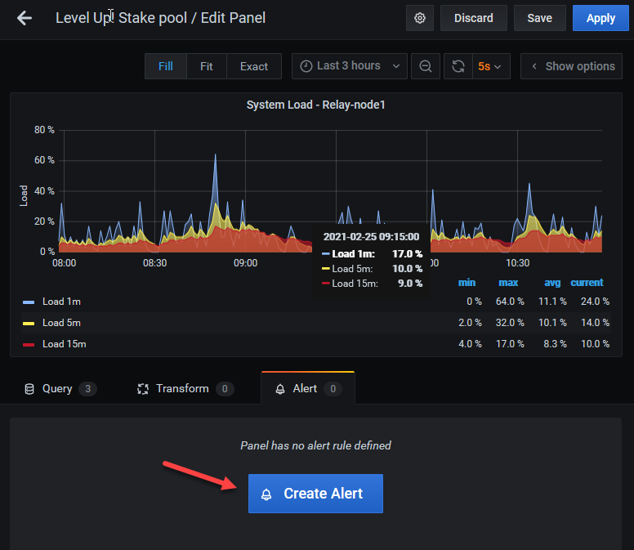Screen dimensions: 634x550
Task: Discard the panel changes
Action: click(473, 18)
